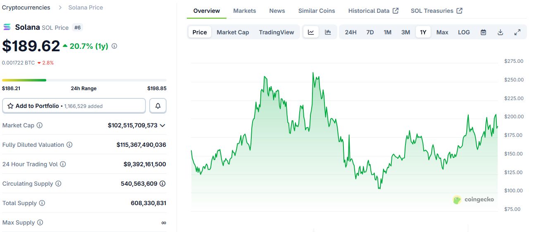This screenshot has width=534, height=232.
Task: Set chart range to 24H
Action: click(x=350, y=32)
